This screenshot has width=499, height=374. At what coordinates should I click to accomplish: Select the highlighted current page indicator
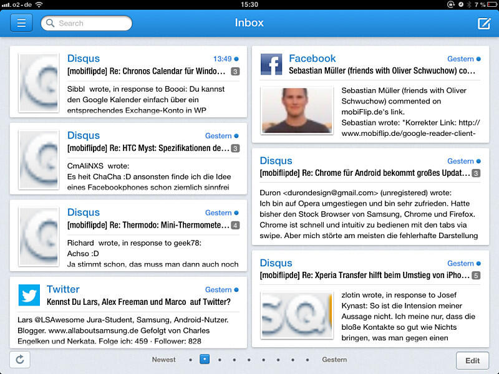pyautogui.click(x=205, y=360)
